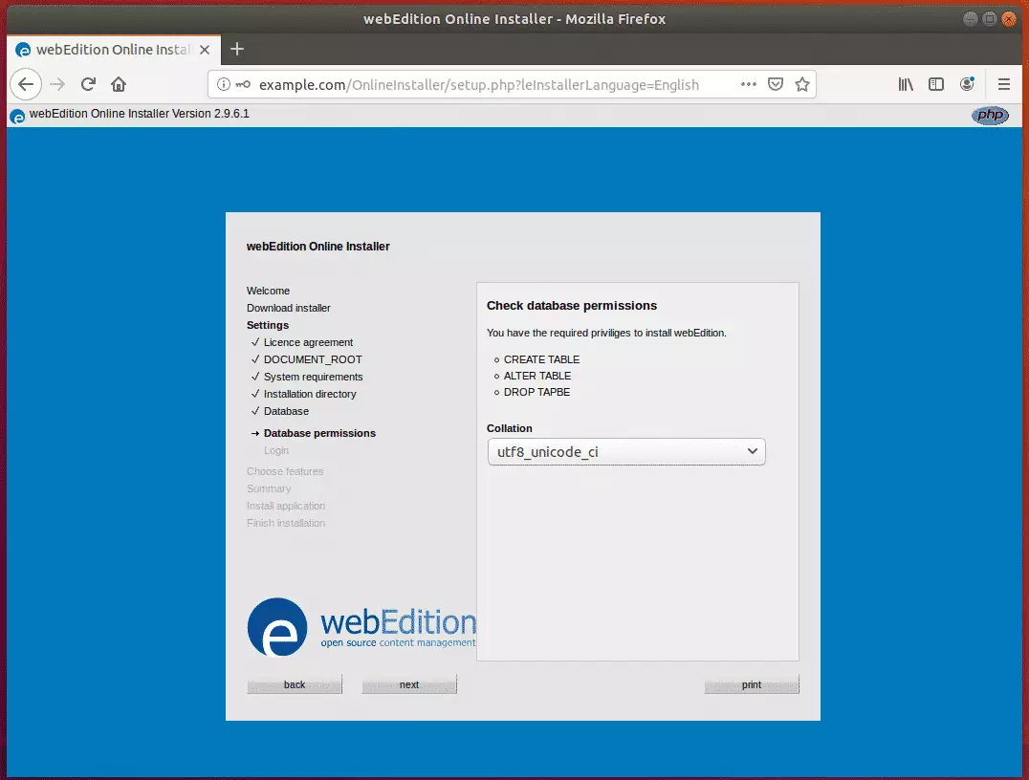Click the installer version text in header
The width and height of the screenshot is (1029, 780).
coord(139,114)
